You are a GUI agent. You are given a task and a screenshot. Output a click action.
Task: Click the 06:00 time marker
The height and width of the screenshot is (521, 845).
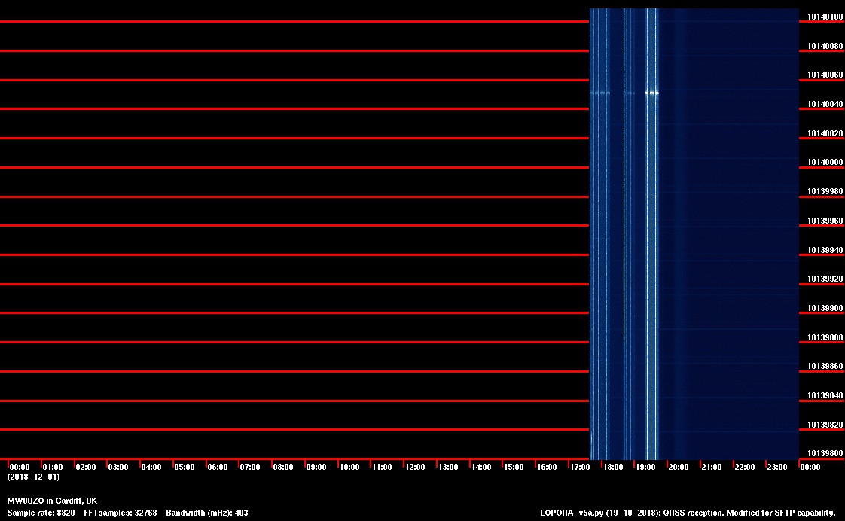[x=217, y=468]
